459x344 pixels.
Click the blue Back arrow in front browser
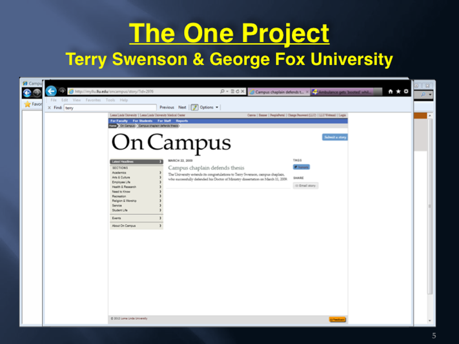coord(51,91)
